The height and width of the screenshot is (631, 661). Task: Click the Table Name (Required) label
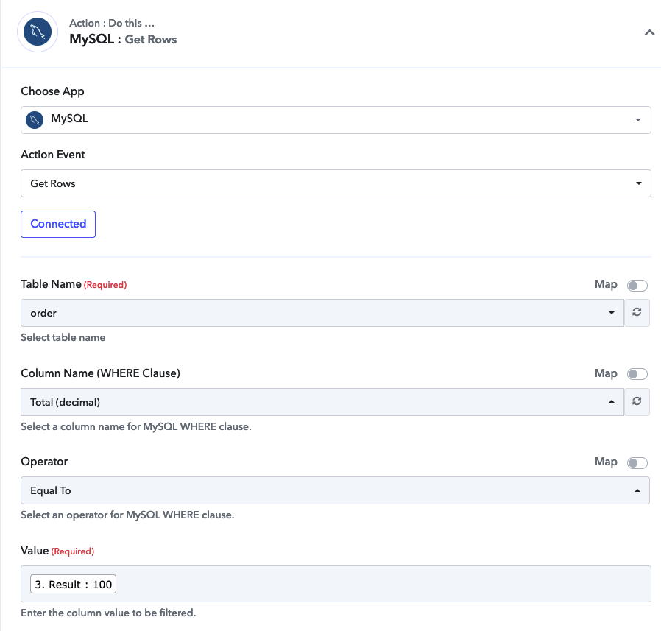pos(74,284)
